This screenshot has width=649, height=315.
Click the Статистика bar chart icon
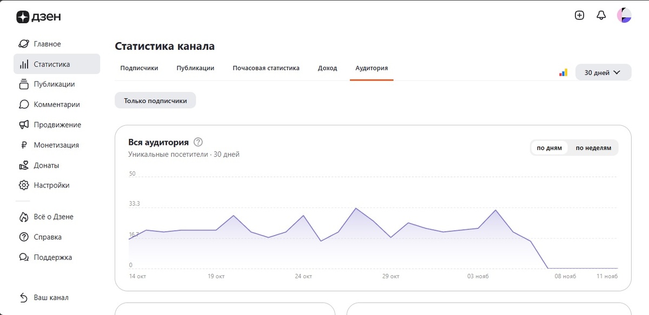pyautogui.click(x=24, y=64)
